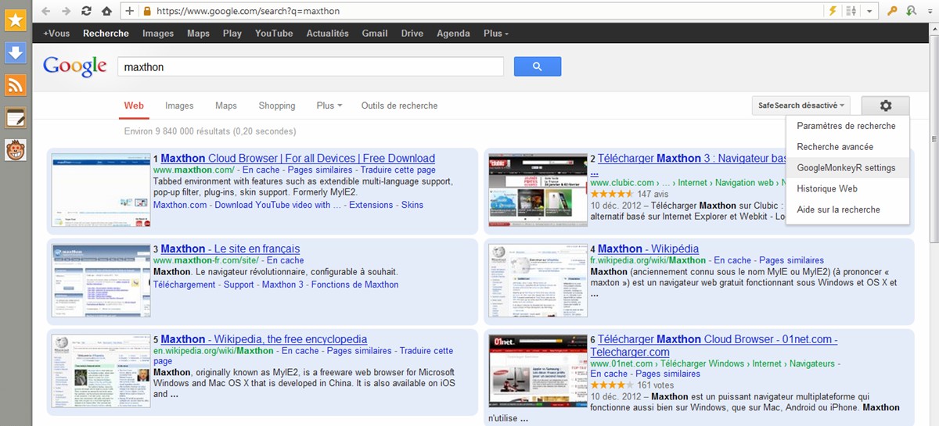Expand the Plus dropdown under search tabs
Viewport: 939px width, 426px height.
pos(330,106)
